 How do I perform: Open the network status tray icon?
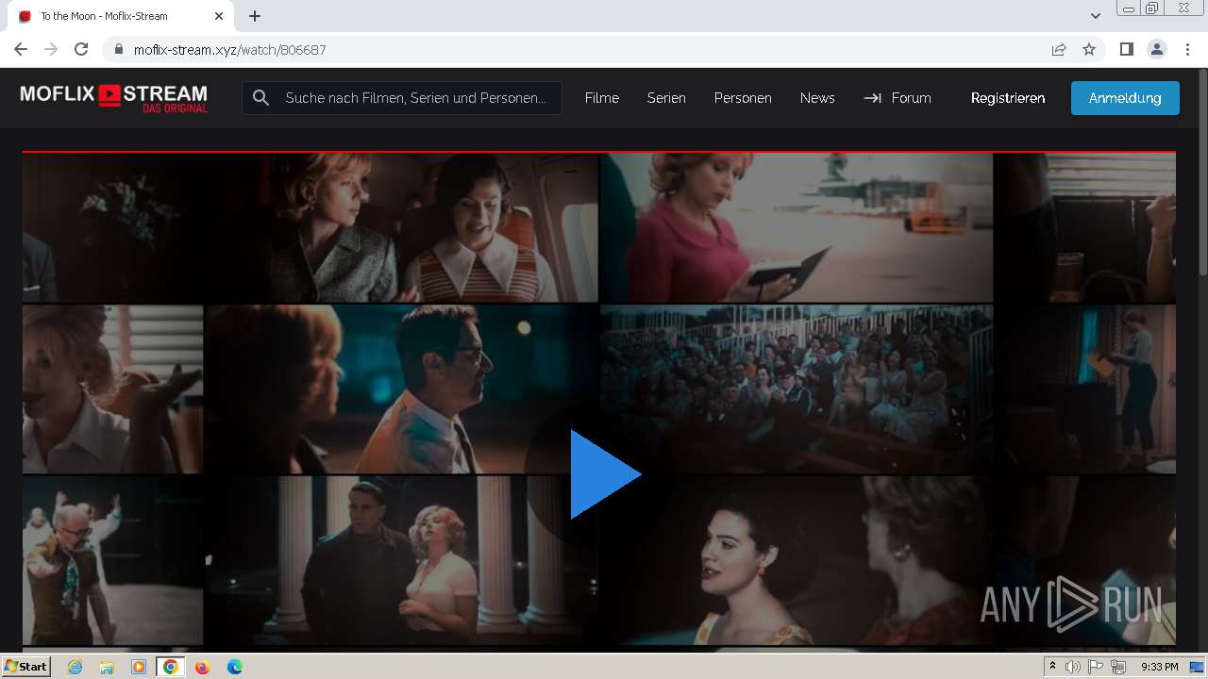coord(1118,667)
